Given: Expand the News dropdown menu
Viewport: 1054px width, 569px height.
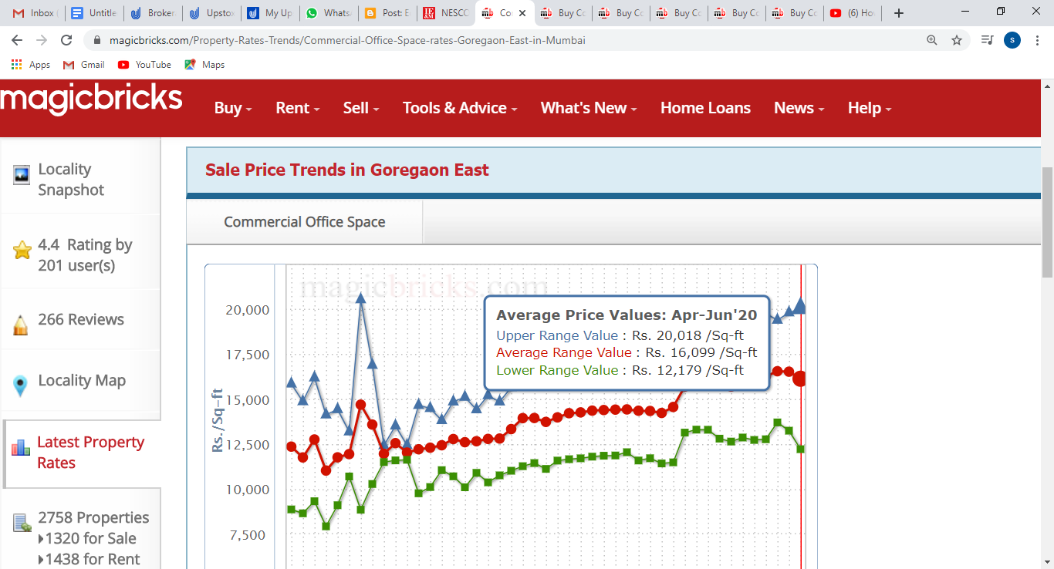Looking at the screenshot, I should (799, 108).
